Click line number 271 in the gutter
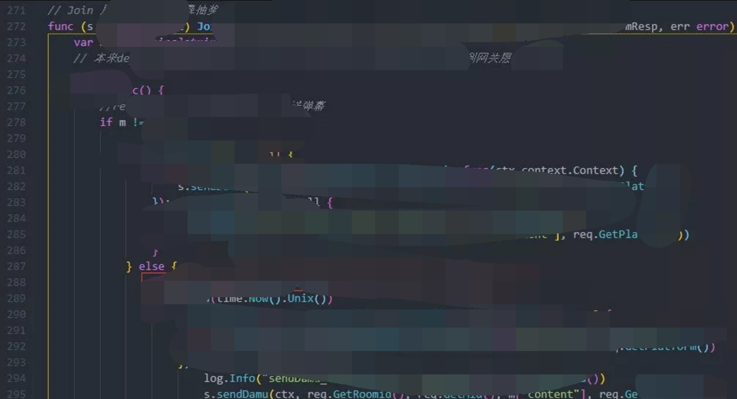 (x=17, y=11)
